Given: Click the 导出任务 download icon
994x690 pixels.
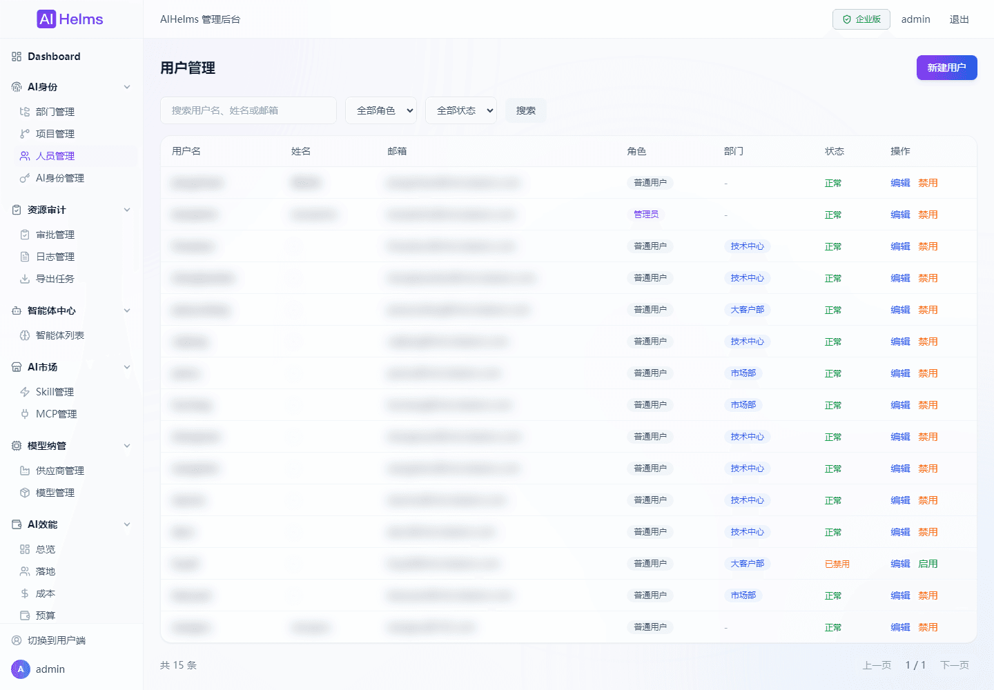Looking at the screenshot, I should [x=25, y=279].
